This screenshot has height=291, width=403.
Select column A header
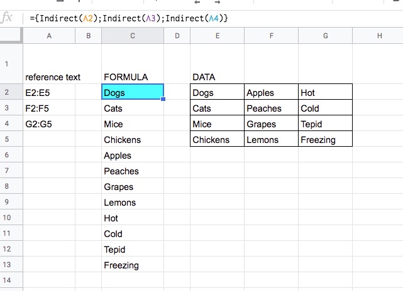pos(49,36)
